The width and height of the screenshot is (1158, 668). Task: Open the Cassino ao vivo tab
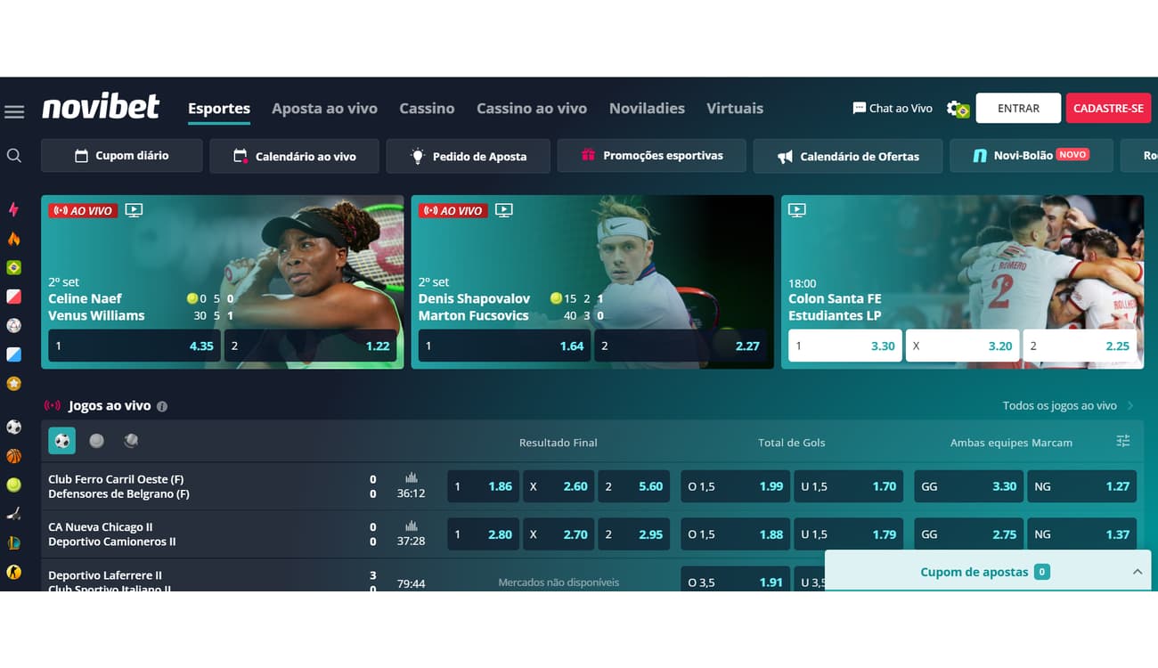[532, 109]
